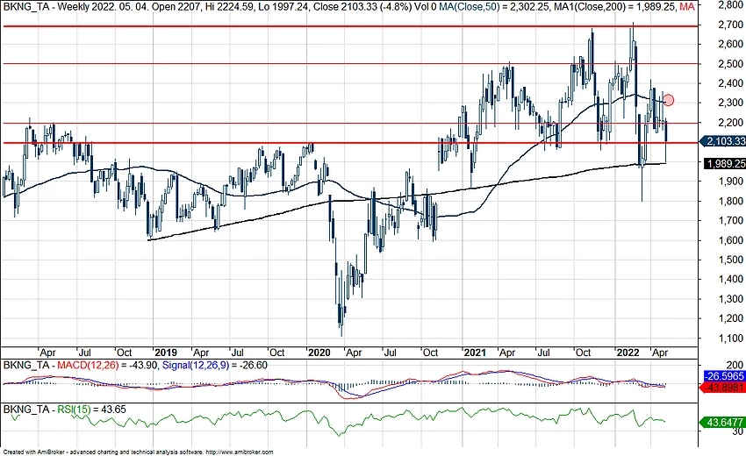The height and width of the screenshot is (456, 746).
Task: Click the 1,989.25 moving average tag
Action: (x=724, y=164)
